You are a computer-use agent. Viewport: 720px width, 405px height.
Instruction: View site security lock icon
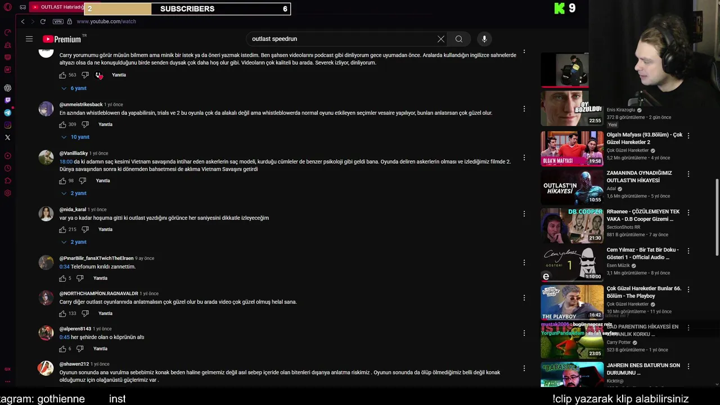click(x=69, y=21)
